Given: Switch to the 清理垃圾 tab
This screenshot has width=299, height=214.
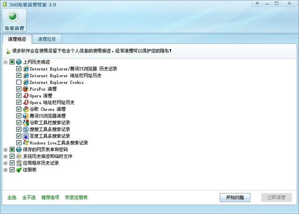Looking at the screenshot, I should [47, 39].
